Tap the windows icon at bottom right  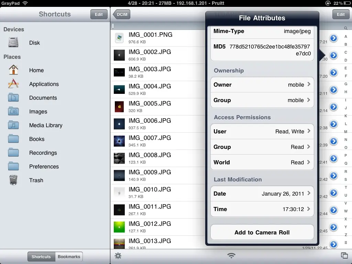[x=344, y=255]
